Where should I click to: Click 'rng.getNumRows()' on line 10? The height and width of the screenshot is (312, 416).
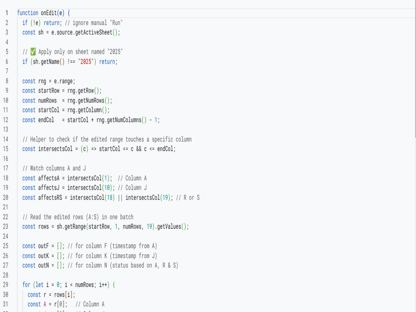88,101
